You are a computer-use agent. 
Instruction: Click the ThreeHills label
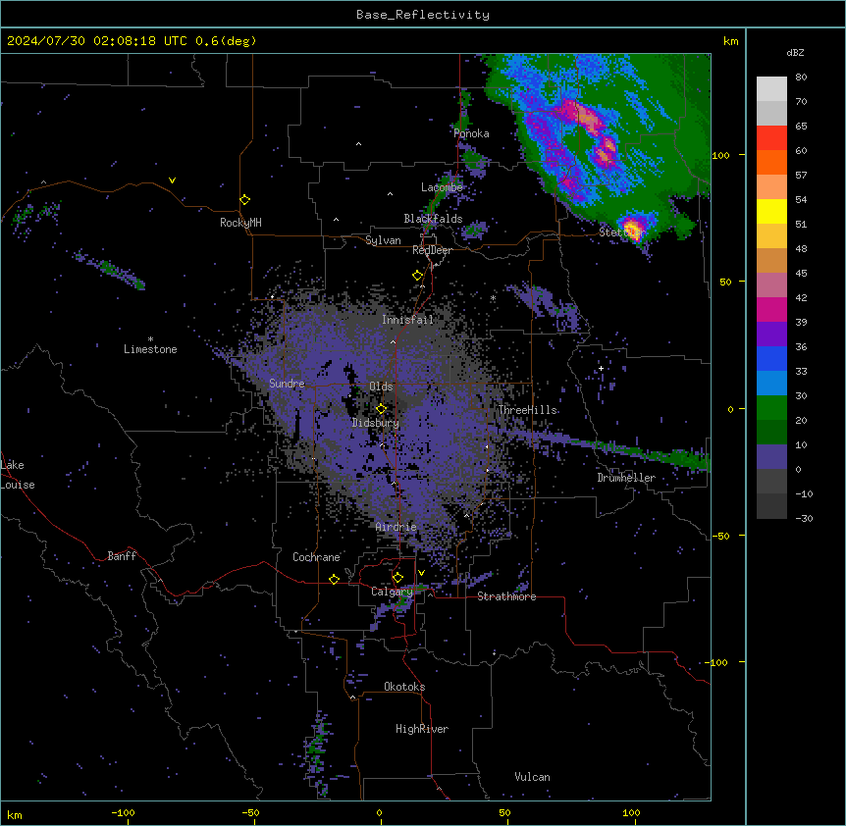(528, 410)
